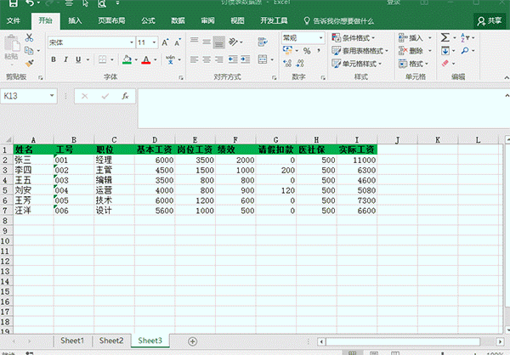Click the Cut scissors icon
510x355 pixels.
pyautogui.click(x=29, y=37)
